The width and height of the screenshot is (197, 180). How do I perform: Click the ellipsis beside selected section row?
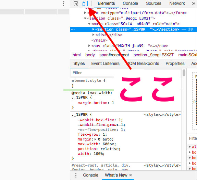73,30
